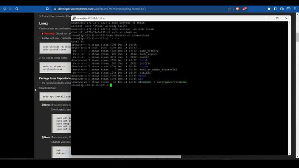Bookmark this page with the bookmark icon

pos(47,9)
